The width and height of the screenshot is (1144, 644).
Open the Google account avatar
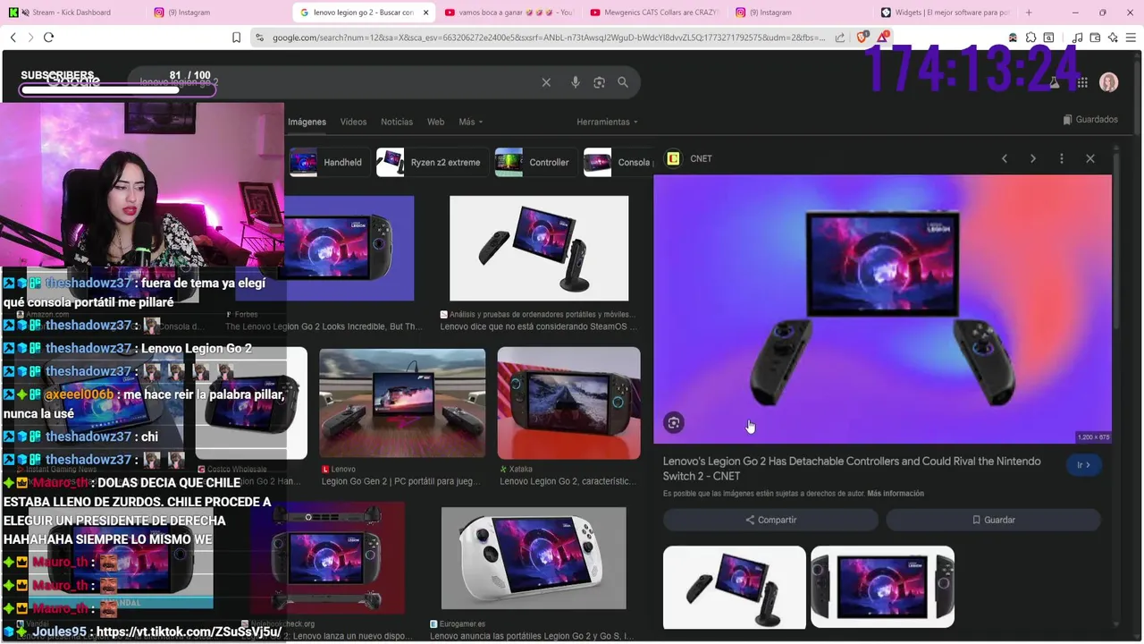click(1109, 82)
